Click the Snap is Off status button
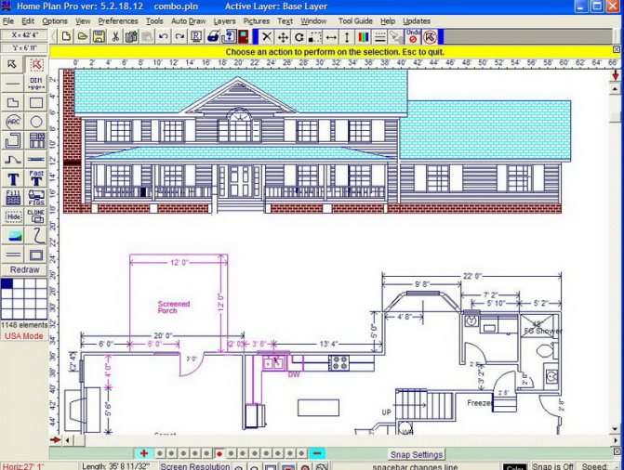 (552, 466)
